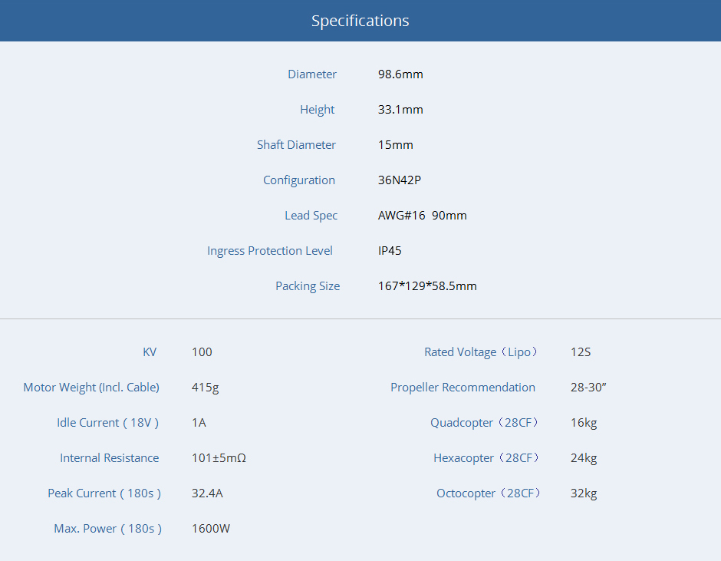The width and height of the screenshot is (721, 561).
Task: Click the AWG#16 90mm lead value
Action: pos(422,216)
